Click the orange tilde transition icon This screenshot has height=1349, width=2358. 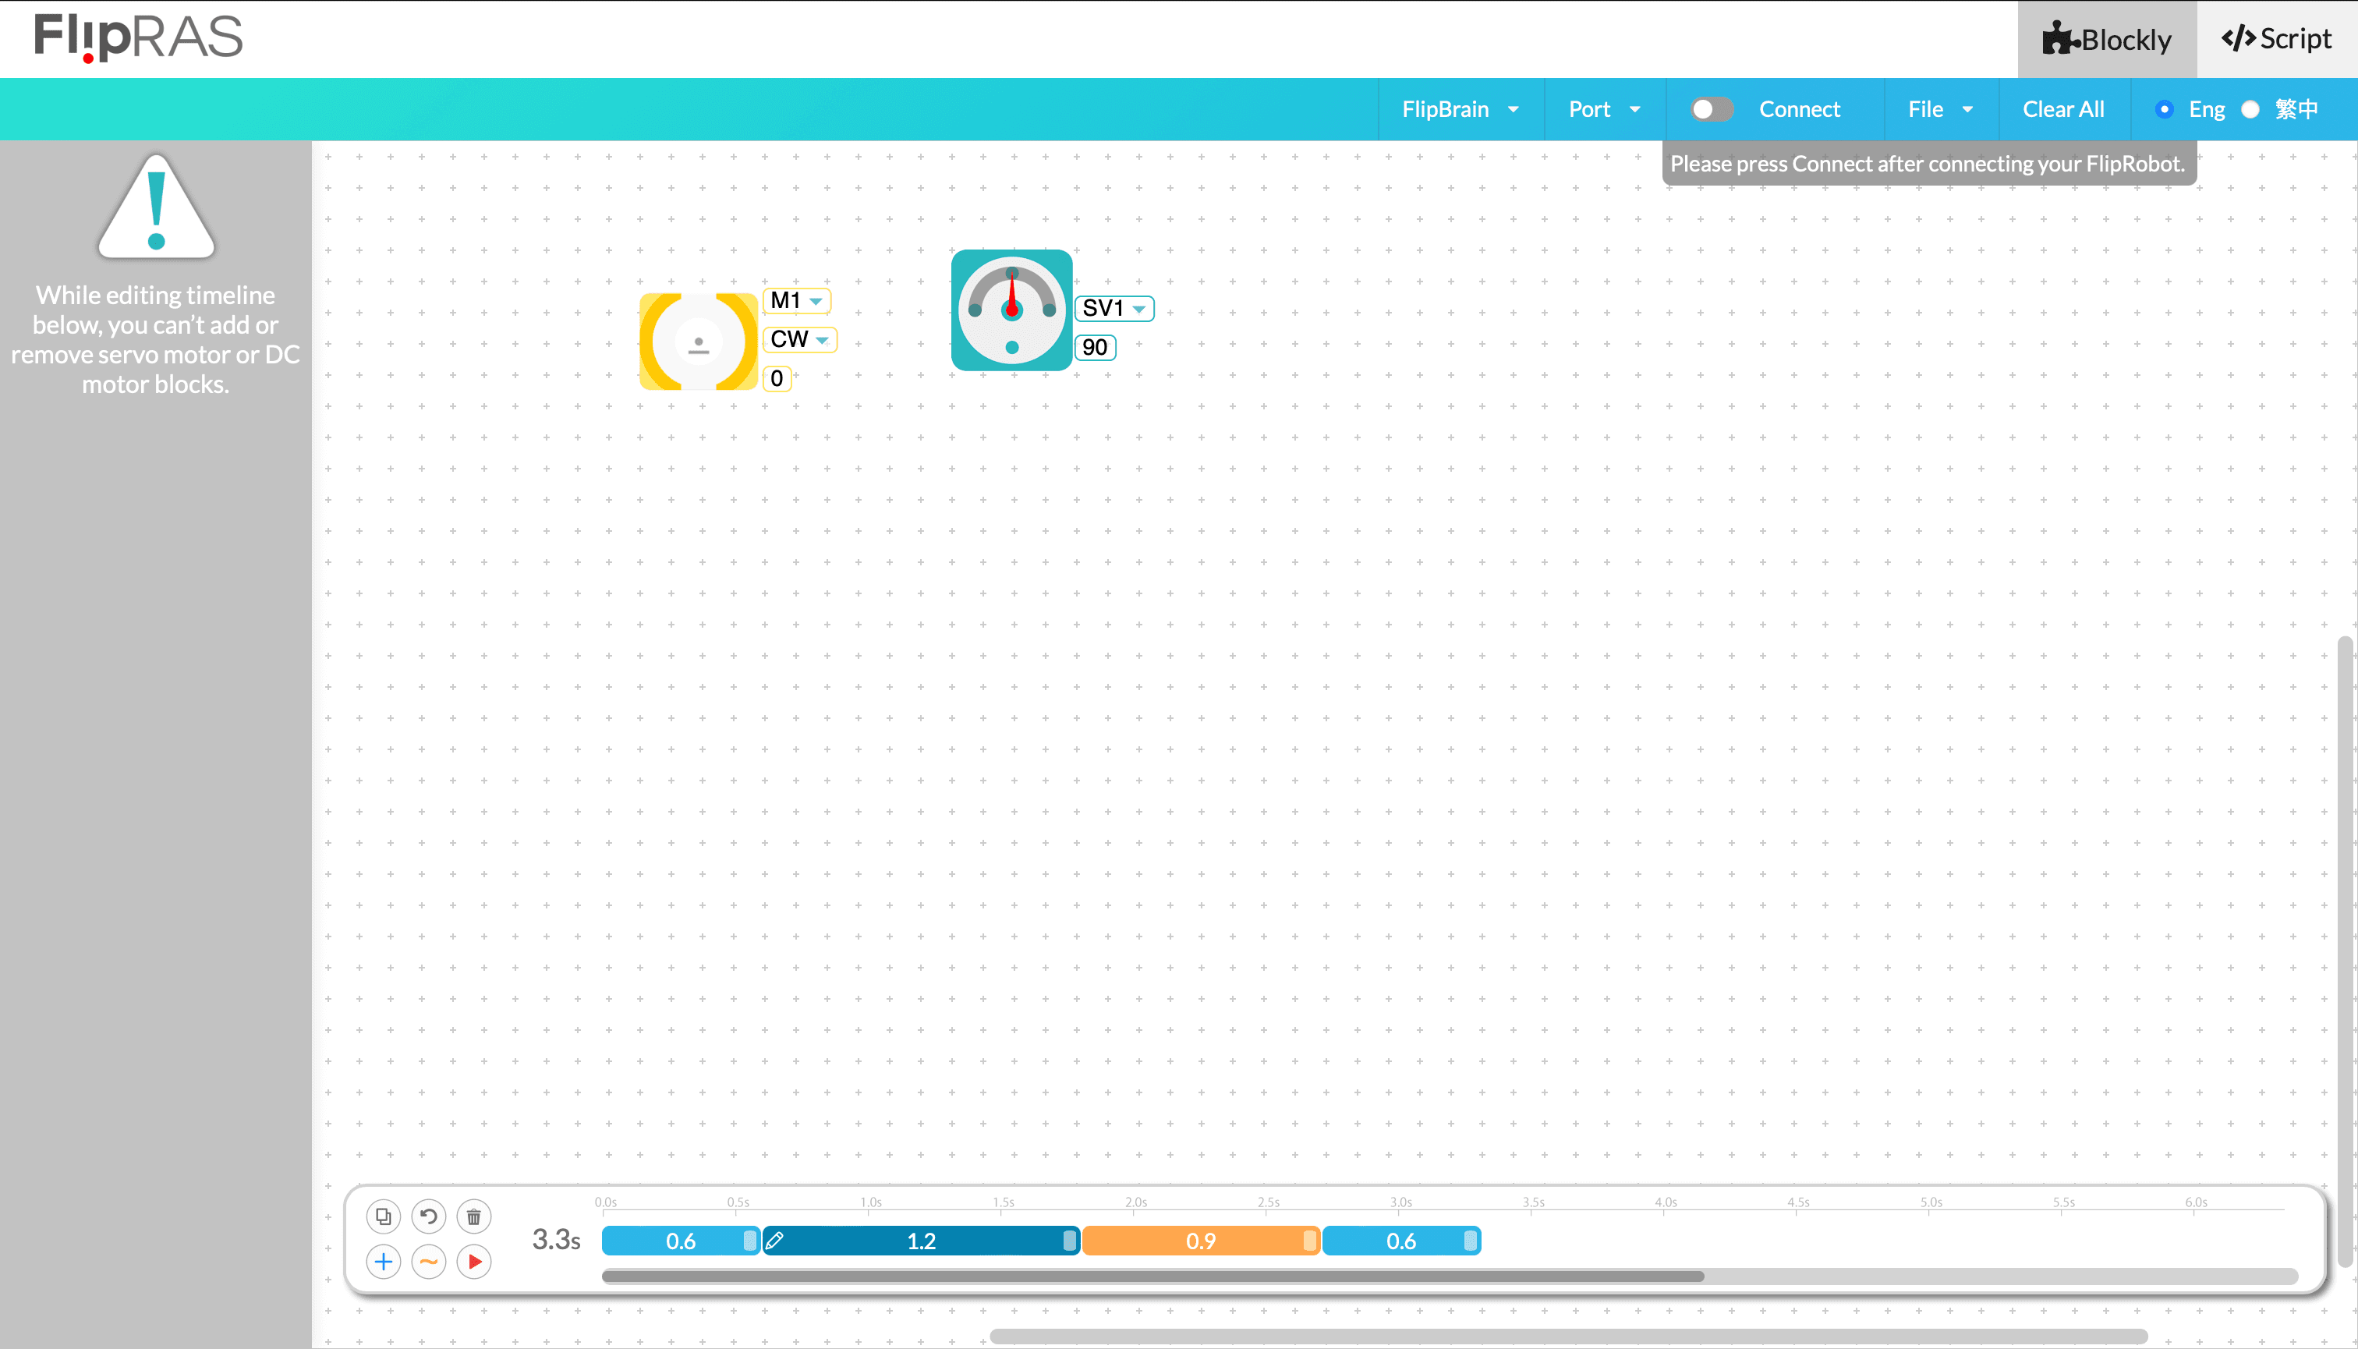tap(428, 1262)
